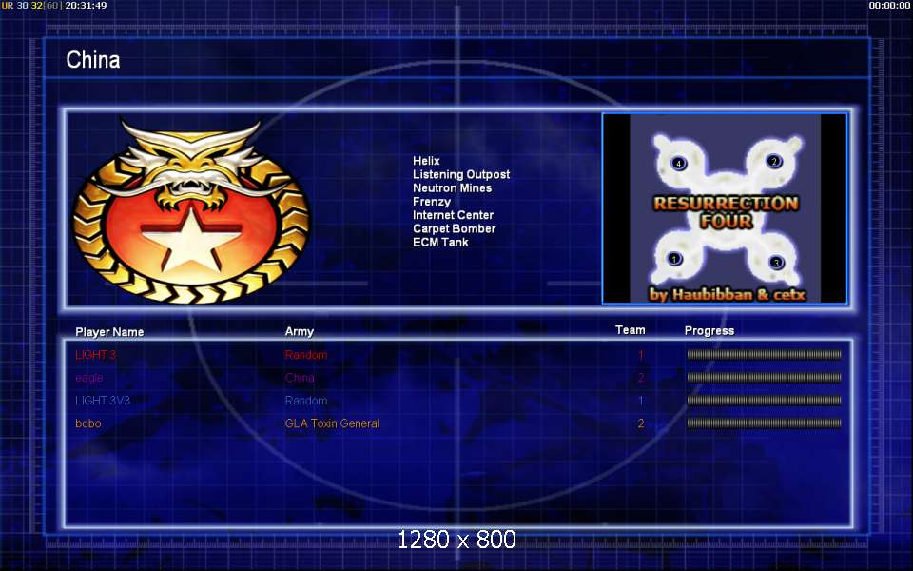Click the 20:31:49 clock readout
This screenshot has width=913, height=571.
(x=86, y=6)
